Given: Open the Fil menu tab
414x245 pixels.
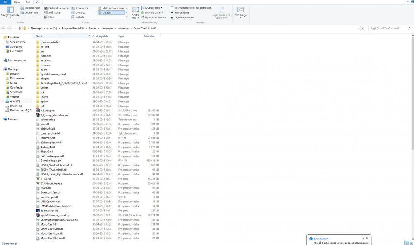Looking at the screenshot, I should click(5, 2).
